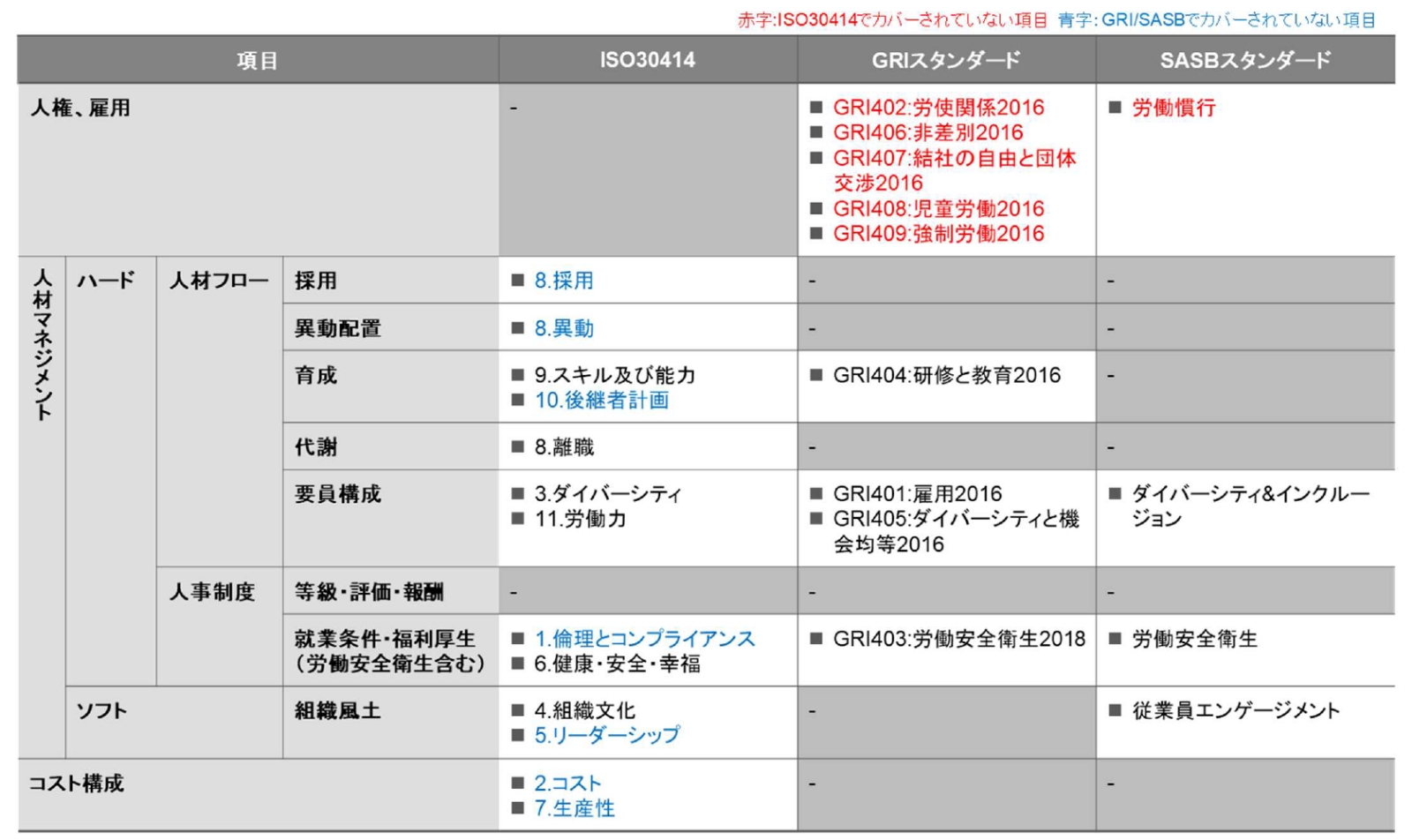The height and width of the screenshot is (840, 1412).
Task: Click 従業員エンゲージメント entry
Action: click(1235, 710)
